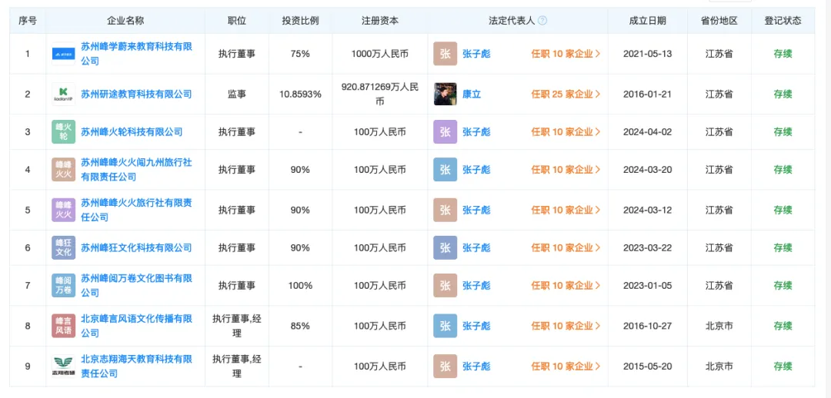Image resolution: width=831 pixels, height=398 pixels.
Task: Expand 任职 10 家企业 in row 9
Action: pos(566,366)
